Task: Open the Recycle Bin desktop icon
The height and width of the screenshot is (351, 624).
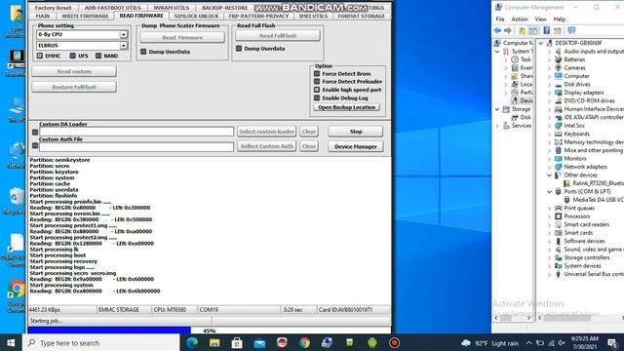Action: (16, 201)
